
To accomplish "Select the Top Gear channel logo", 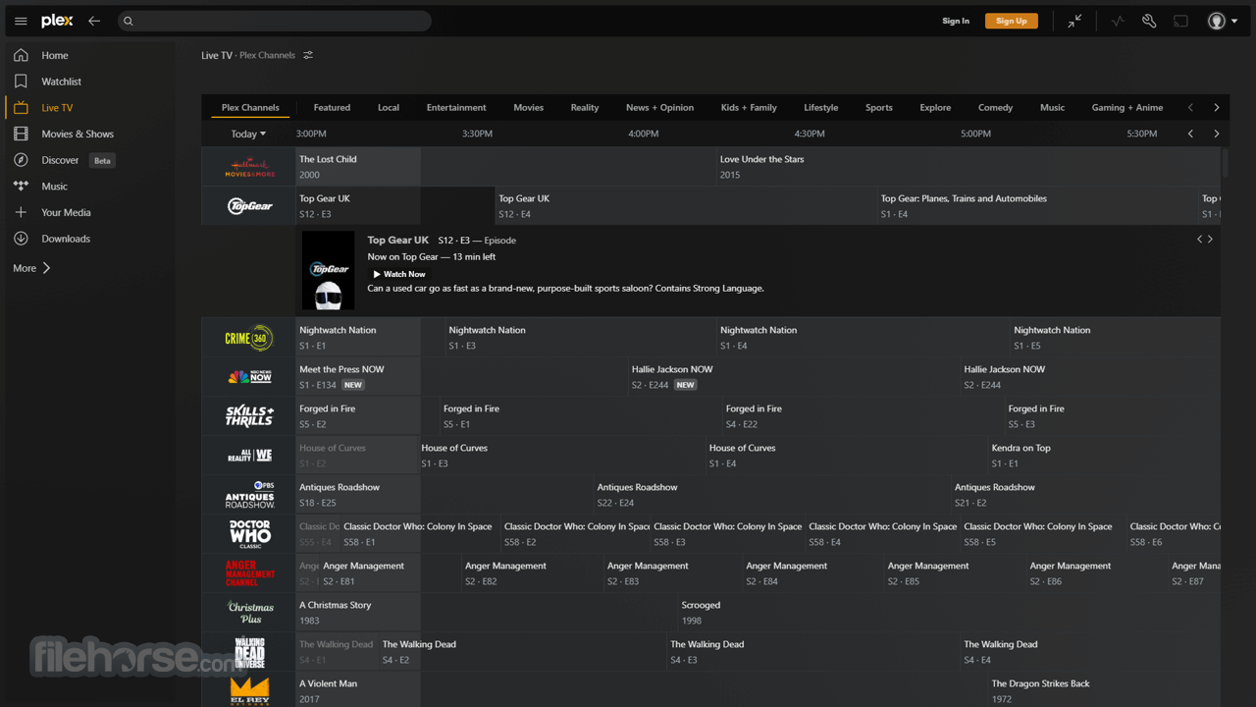I will point(249,206).
